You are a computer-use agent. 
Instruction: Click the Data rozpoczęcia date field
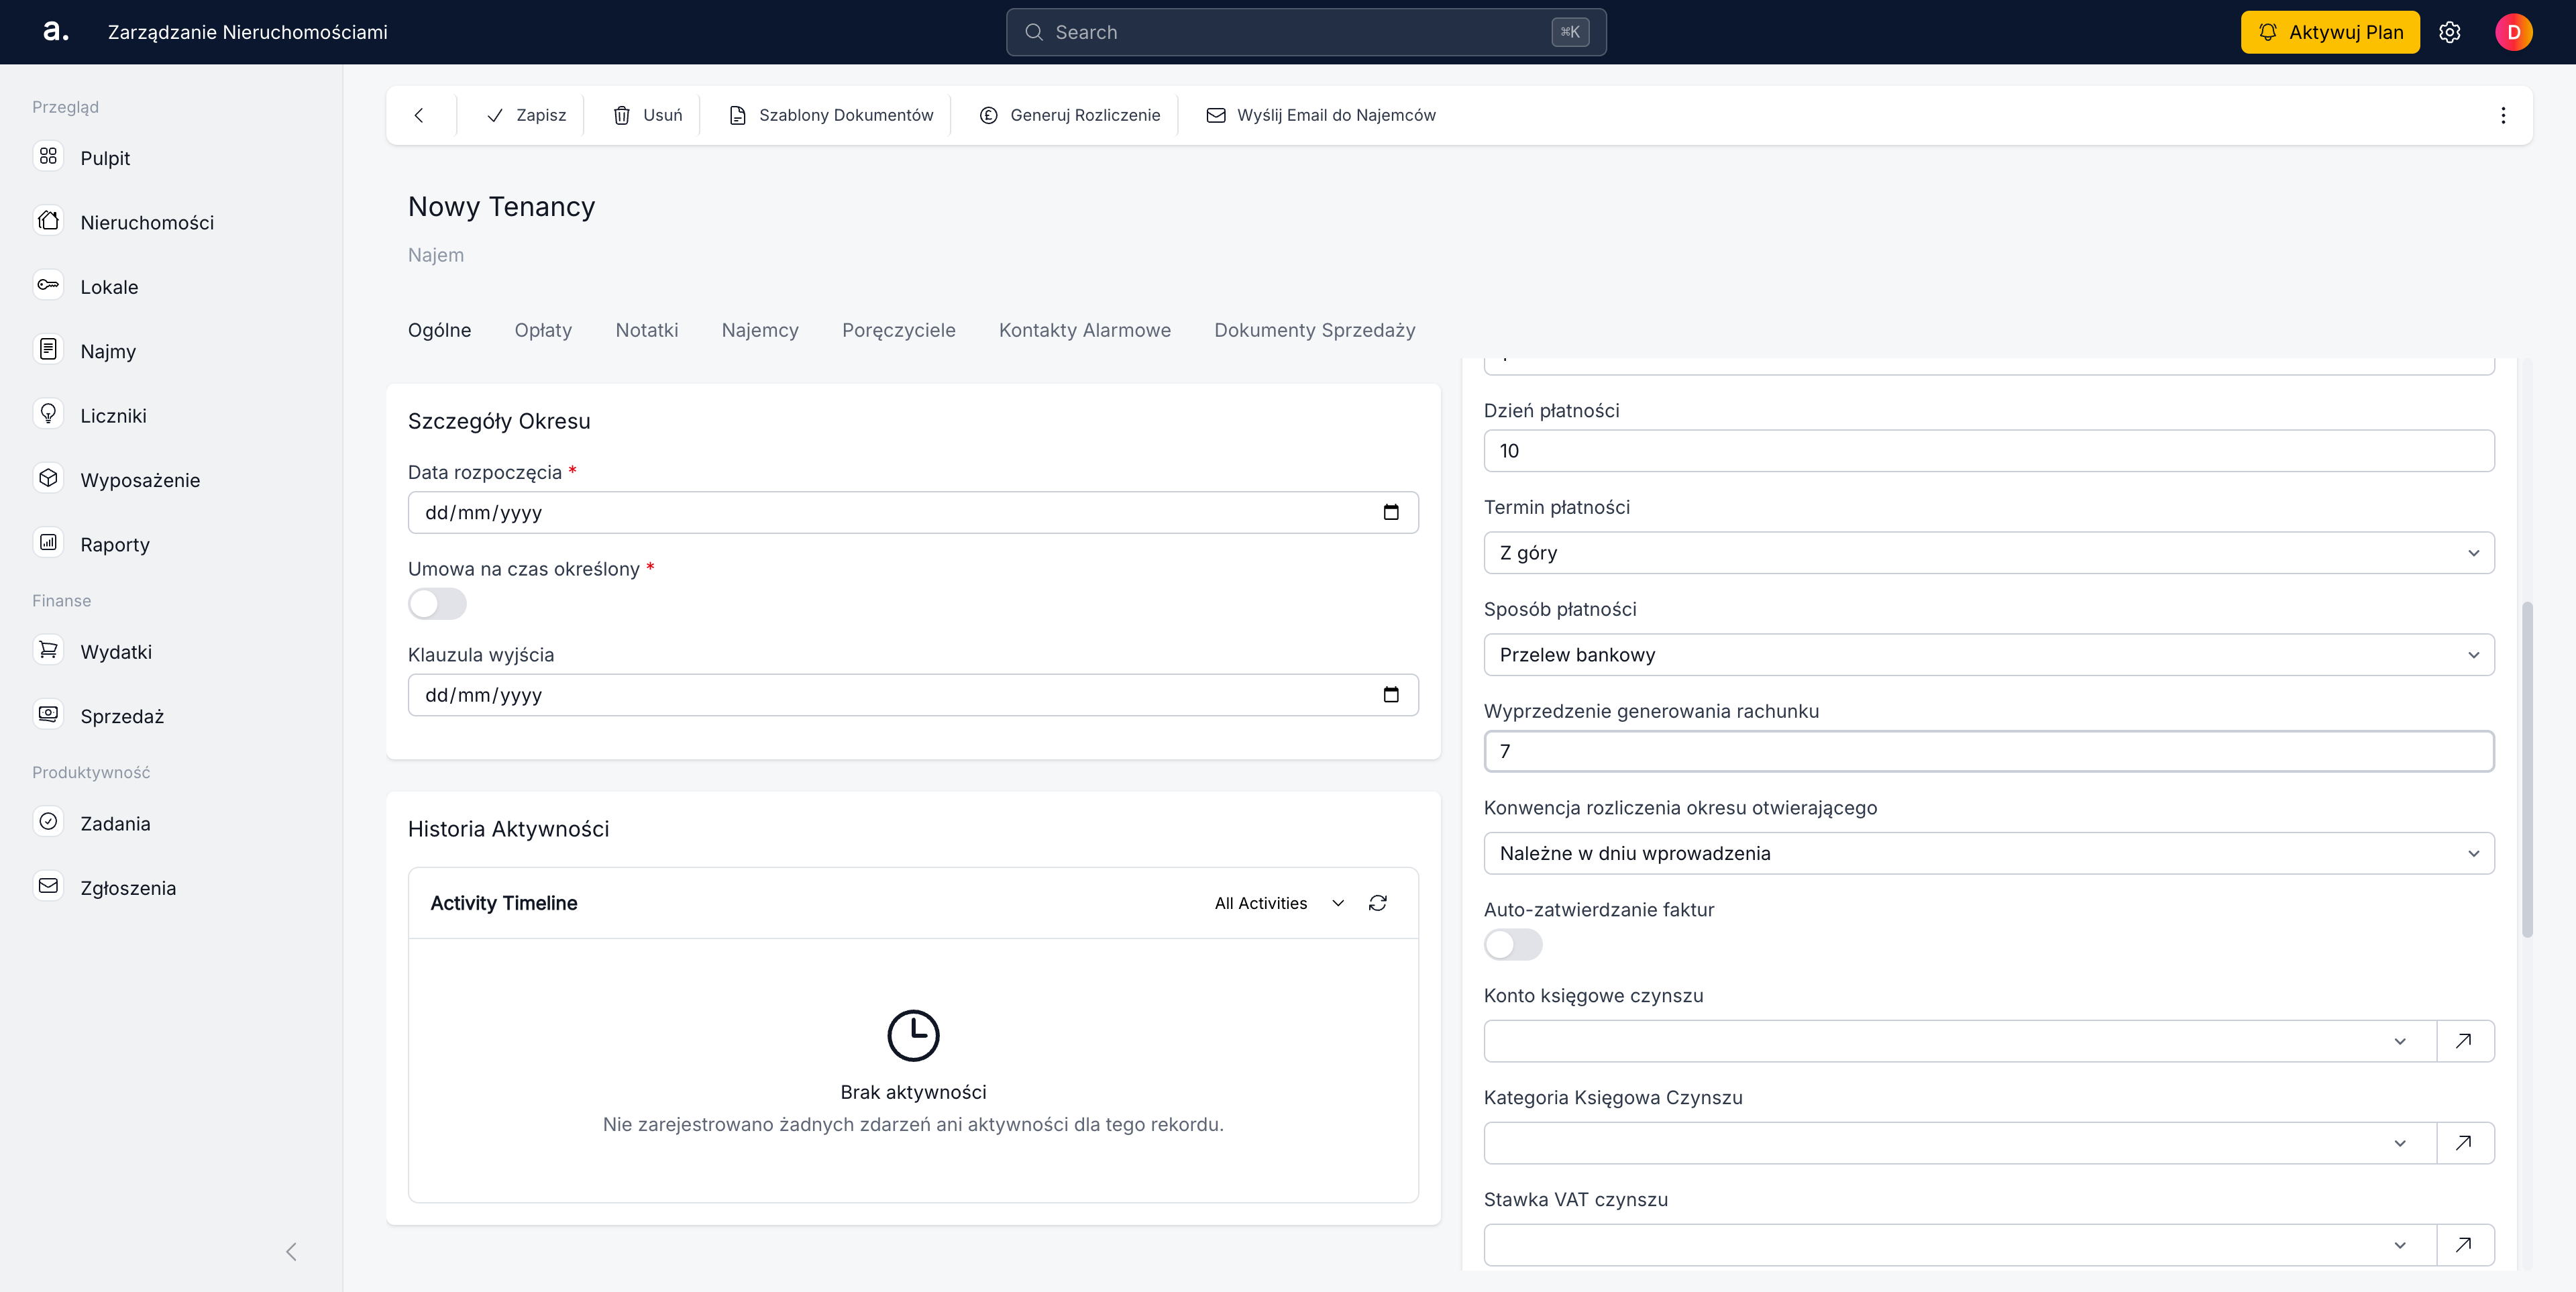913,512
